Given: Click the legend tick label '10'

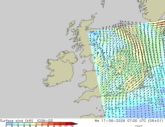Looking at the screenshot, I should (x=60, y=126).
